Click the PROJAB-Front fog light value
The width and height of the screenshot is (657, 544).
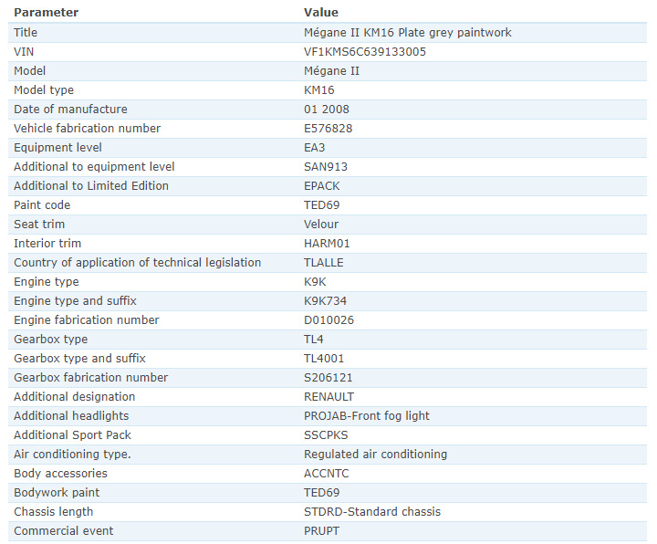[x=367, y=416]
